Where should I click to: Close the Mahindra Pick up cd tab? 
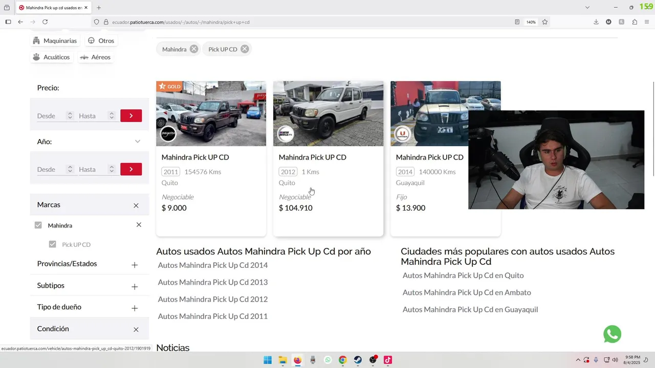(x=86, y=8)
